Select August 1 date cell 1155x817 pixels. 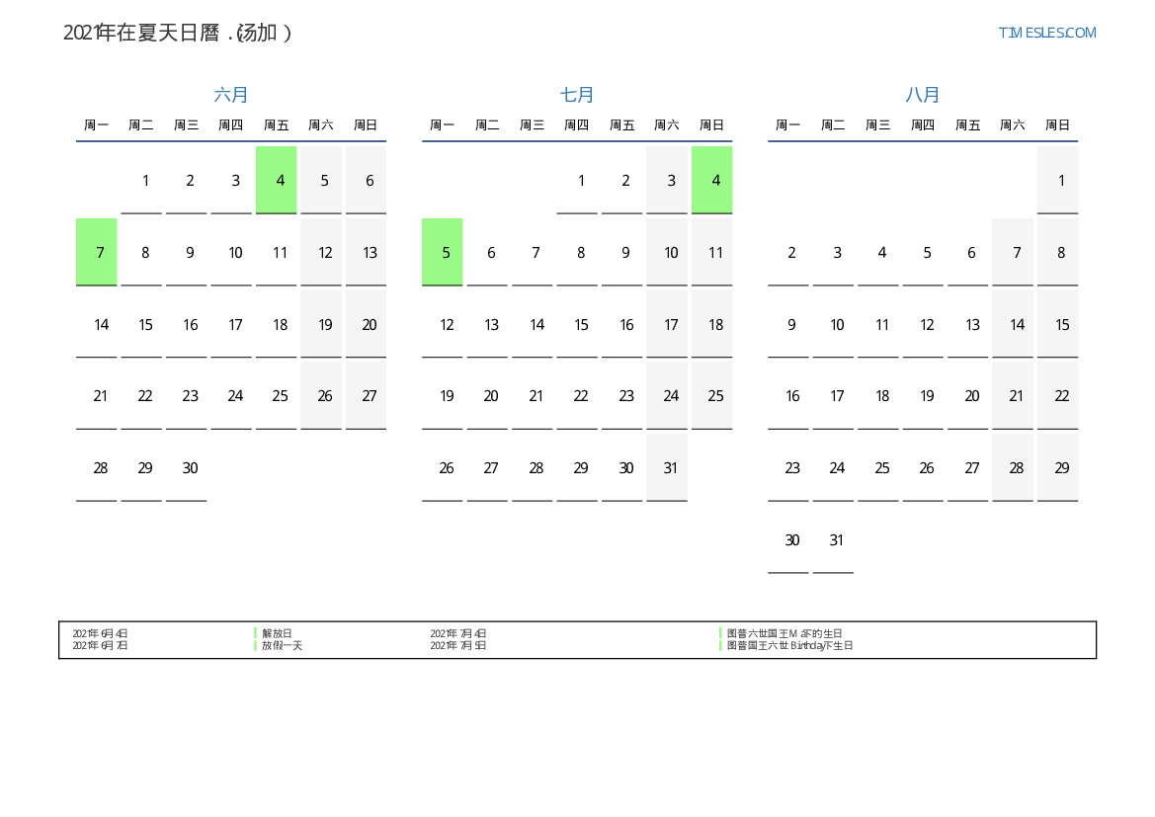pyautogui.click(x=1058, y=180)
